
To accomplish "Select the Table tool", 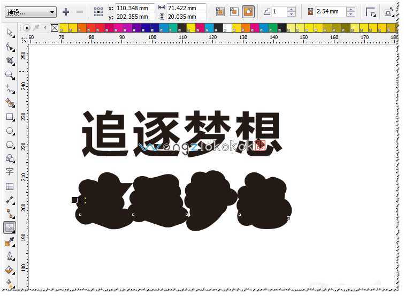I will pos(10,186).
